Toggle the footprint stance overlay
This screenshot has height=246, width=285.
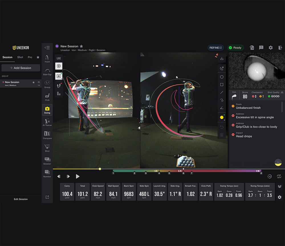[59, 85]
